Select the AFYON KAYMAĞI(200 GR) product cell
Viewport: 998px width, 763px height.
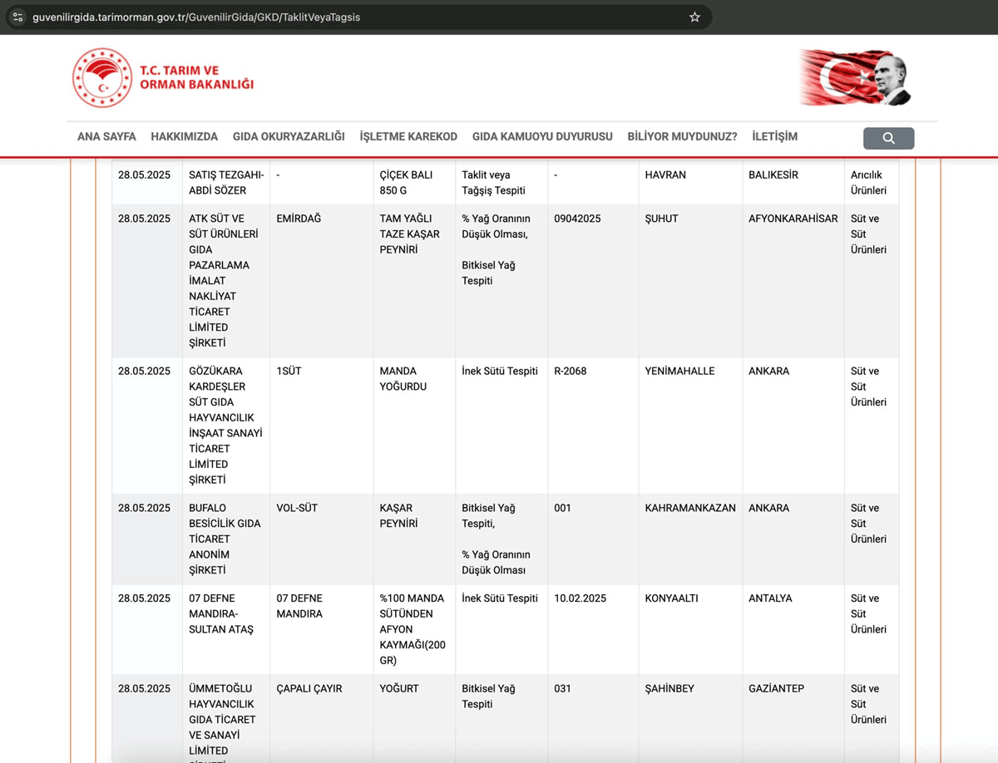click(x=414, y=629)
